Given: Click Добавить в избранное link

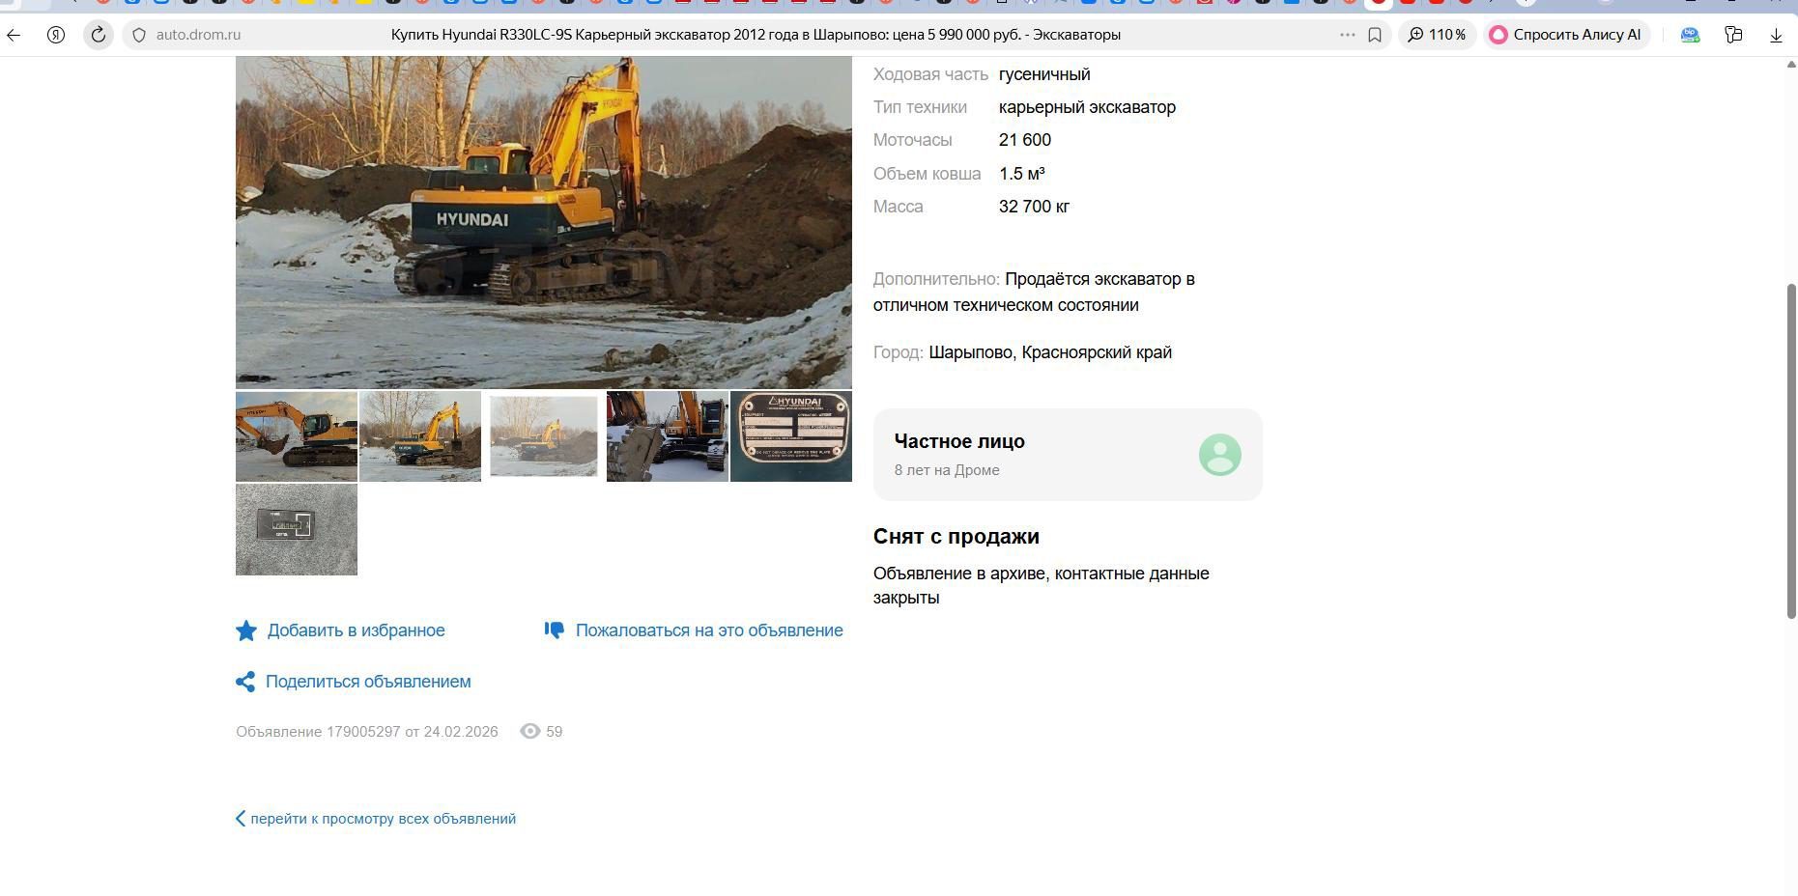Looking at the screenshot, I should coord(356,630).
